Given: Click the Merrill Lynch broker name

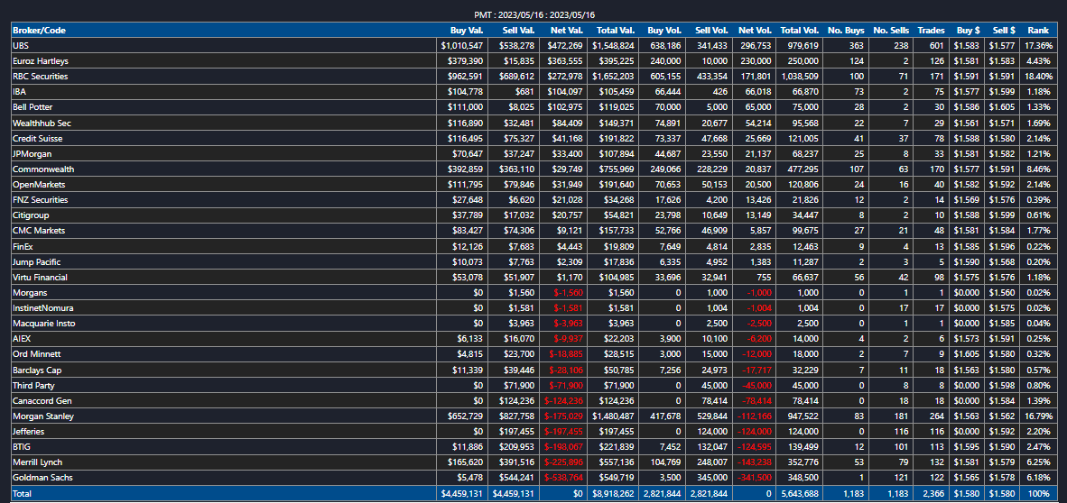Looking at the screenshot, I should pos(37,463).
